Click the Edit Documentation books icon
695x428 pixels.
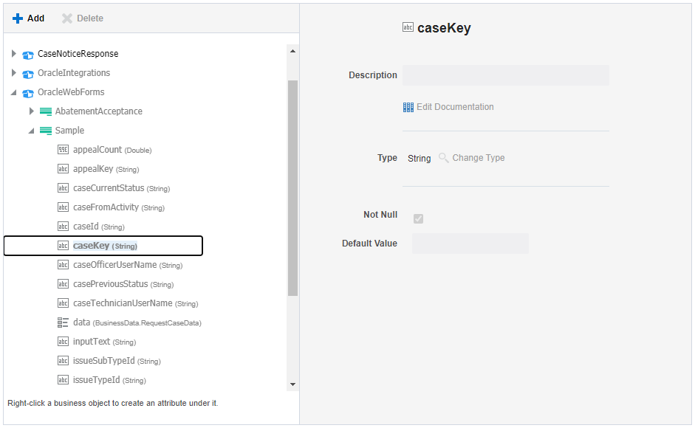[x=408, y=107]
